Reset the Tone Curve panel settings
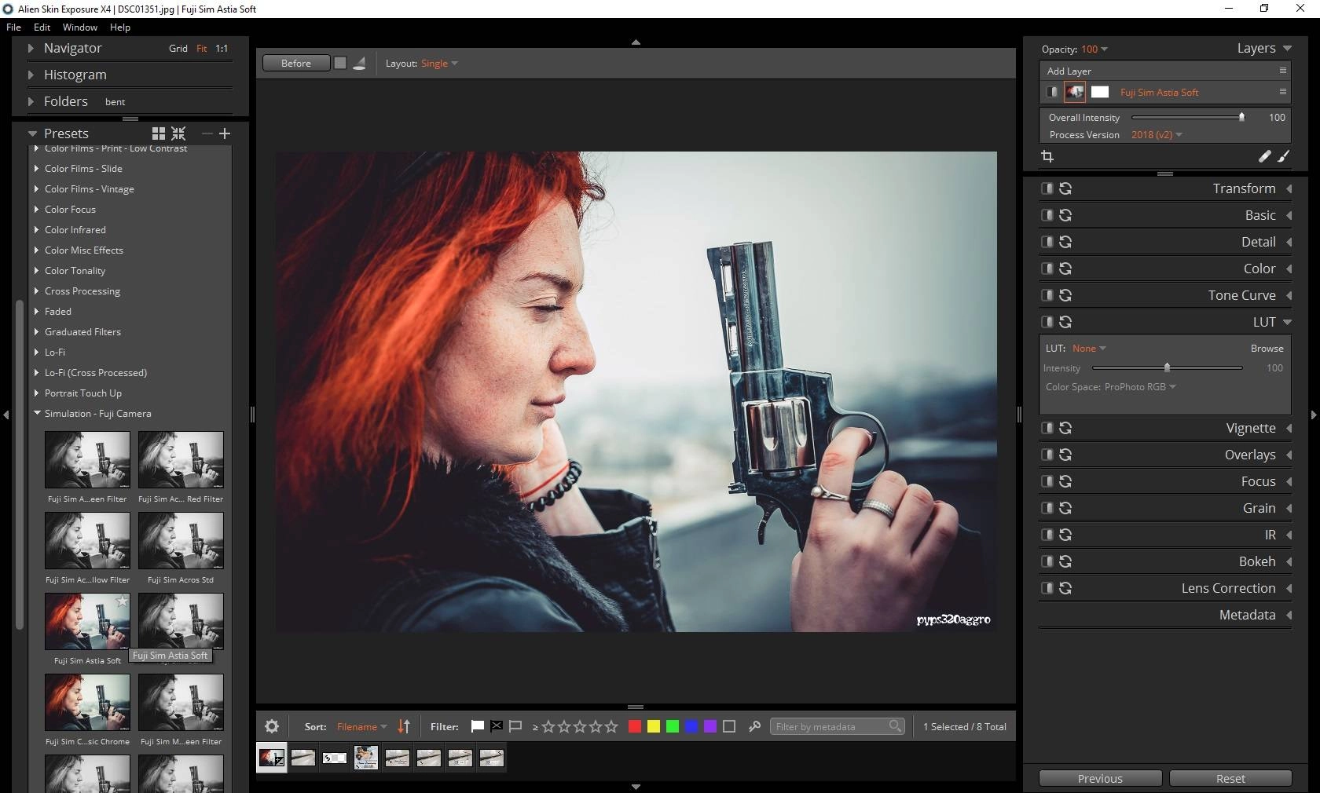Viewport: 1320px width, 793px height. coord(1065,295)
